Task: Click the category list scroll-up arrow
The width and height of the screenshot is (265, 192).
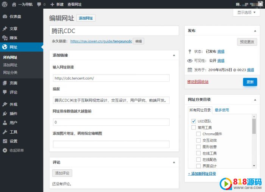Action: (x=254, y=117)
